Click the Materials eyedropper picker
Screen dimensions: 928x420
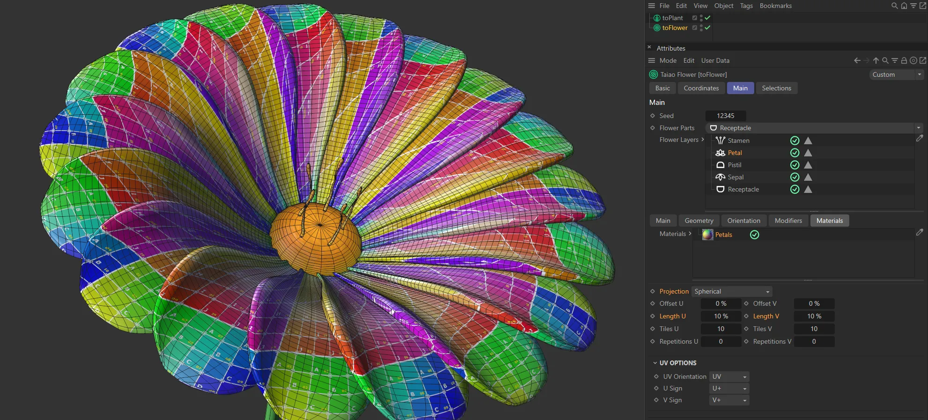coord(920,232)
